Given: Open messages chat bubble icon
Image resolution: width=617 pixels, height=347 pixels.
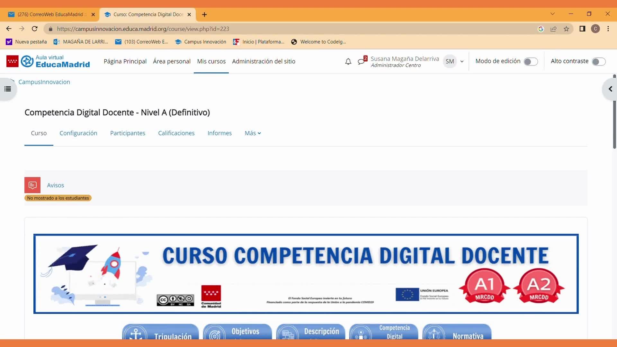Looking at the screenshot, I should 362,61.
